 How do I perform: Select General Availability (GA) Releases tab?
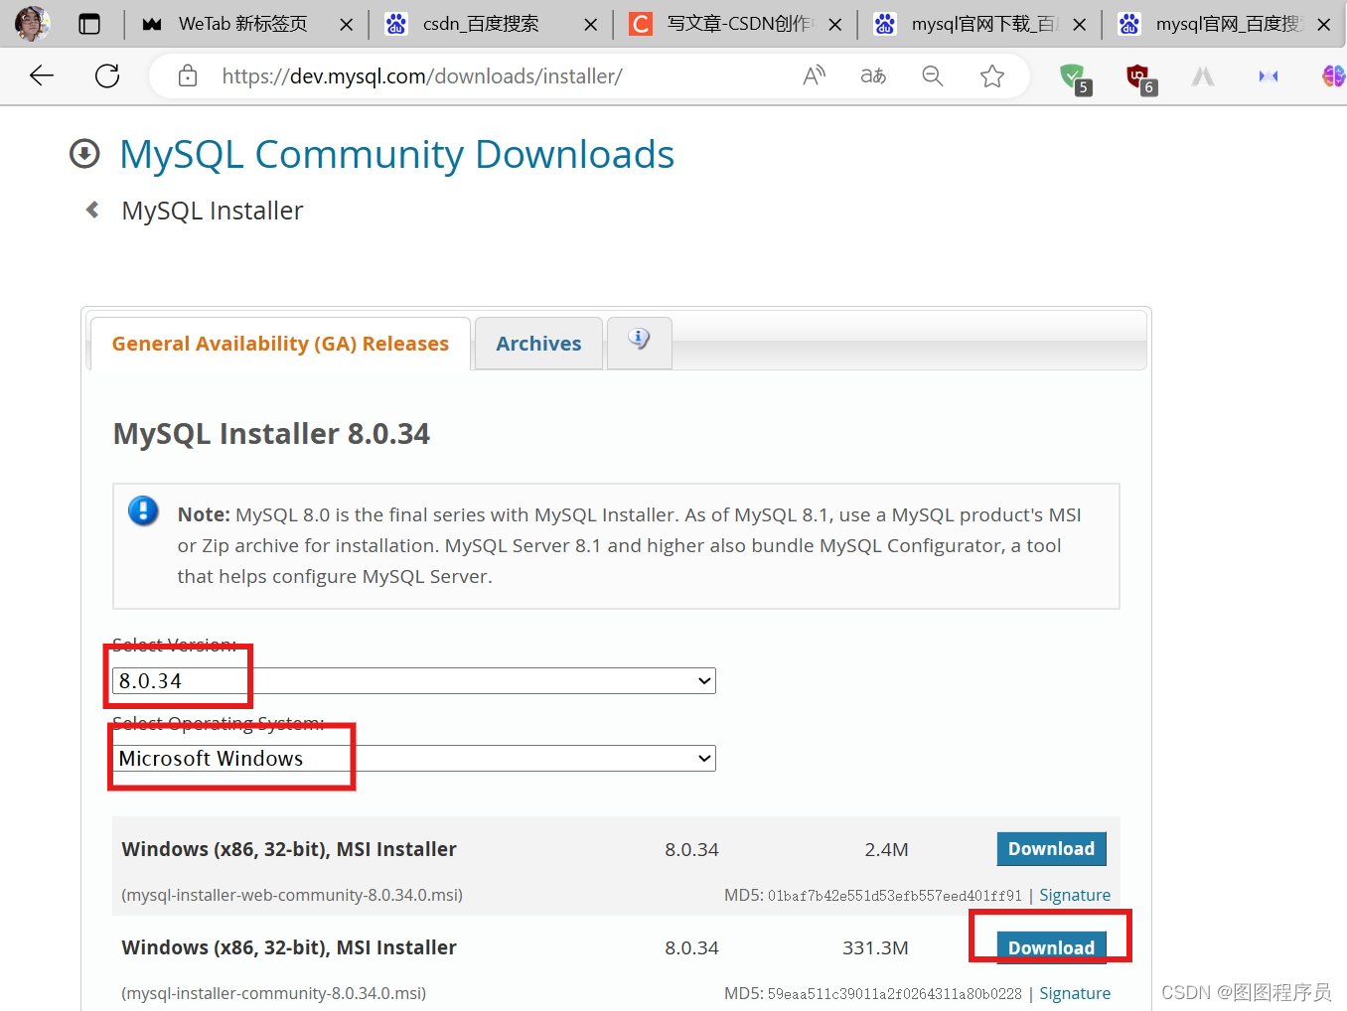point(280,344)
